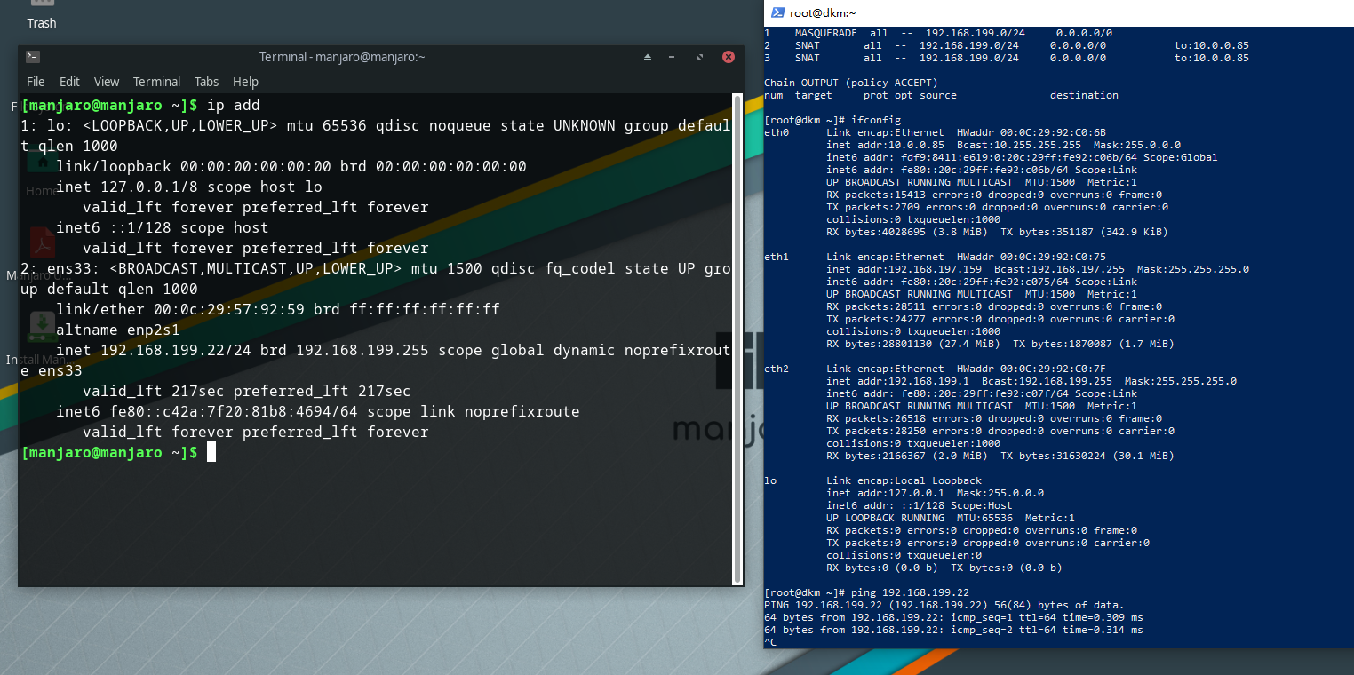Open the Help menu in Terminal
This screenshot has width=1354, height=675.
tap(245, 82)
